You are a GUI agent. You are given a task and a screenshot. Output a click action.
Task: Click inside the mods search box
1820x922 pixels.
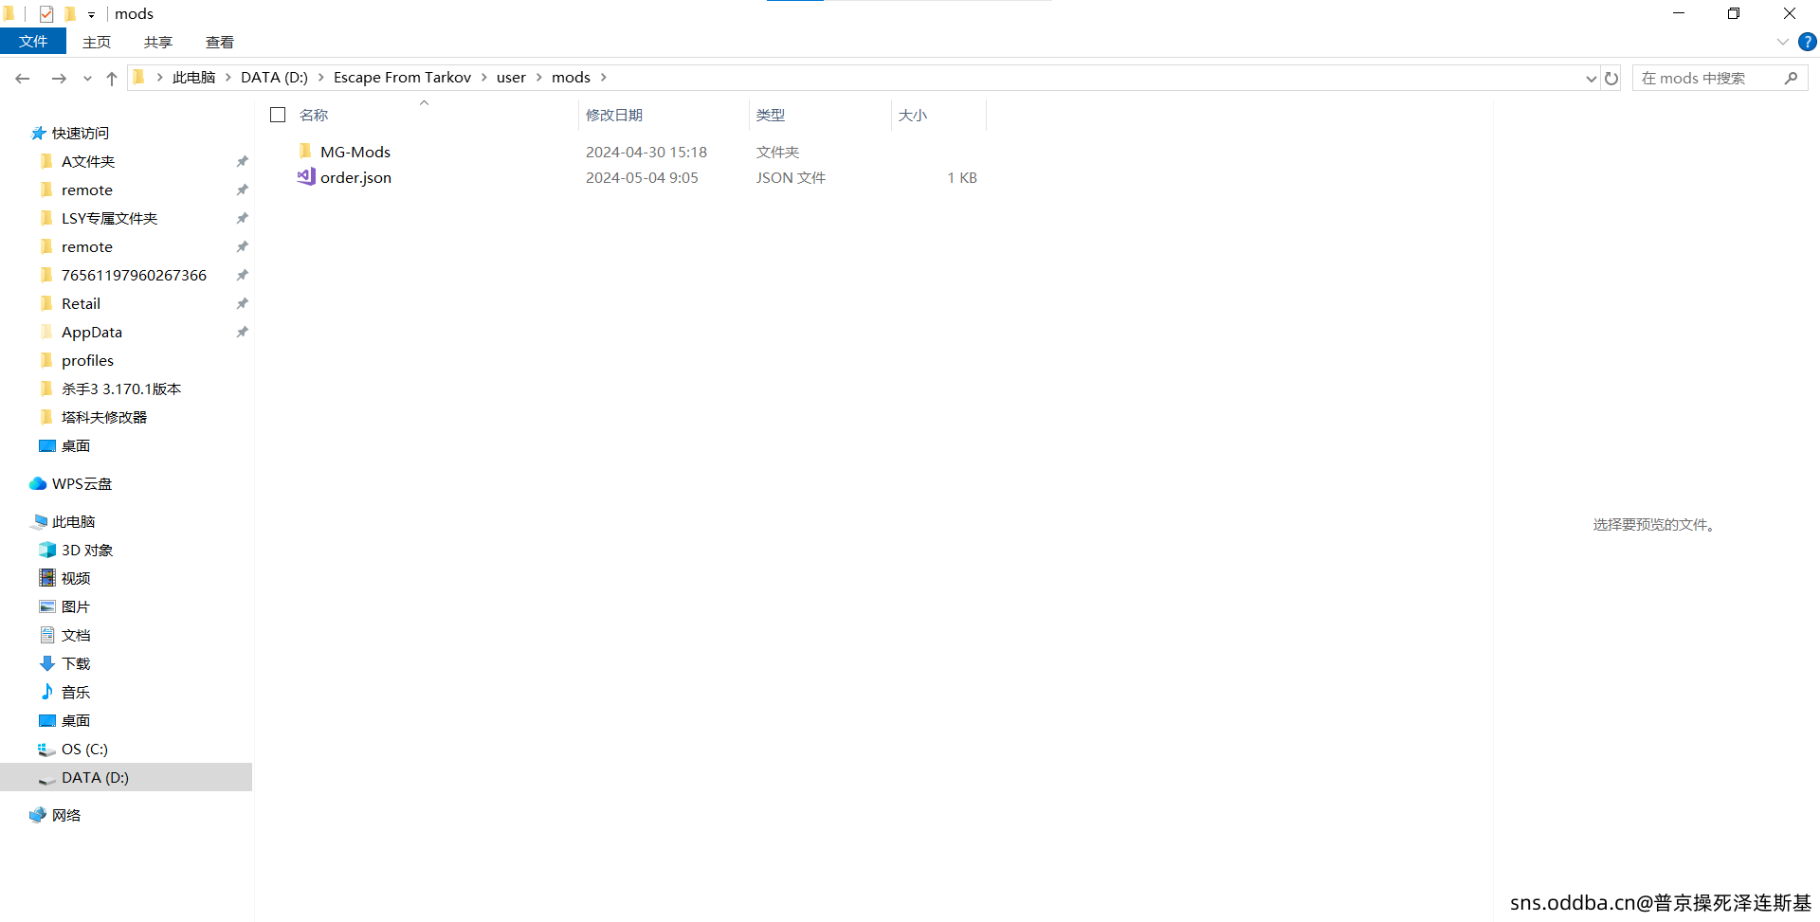1706,79
